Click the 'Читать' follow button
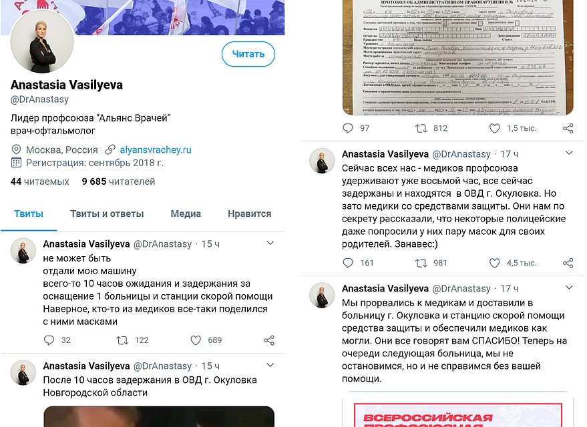Viewport: 587px width, 427px height. click(x=248, y=54)
